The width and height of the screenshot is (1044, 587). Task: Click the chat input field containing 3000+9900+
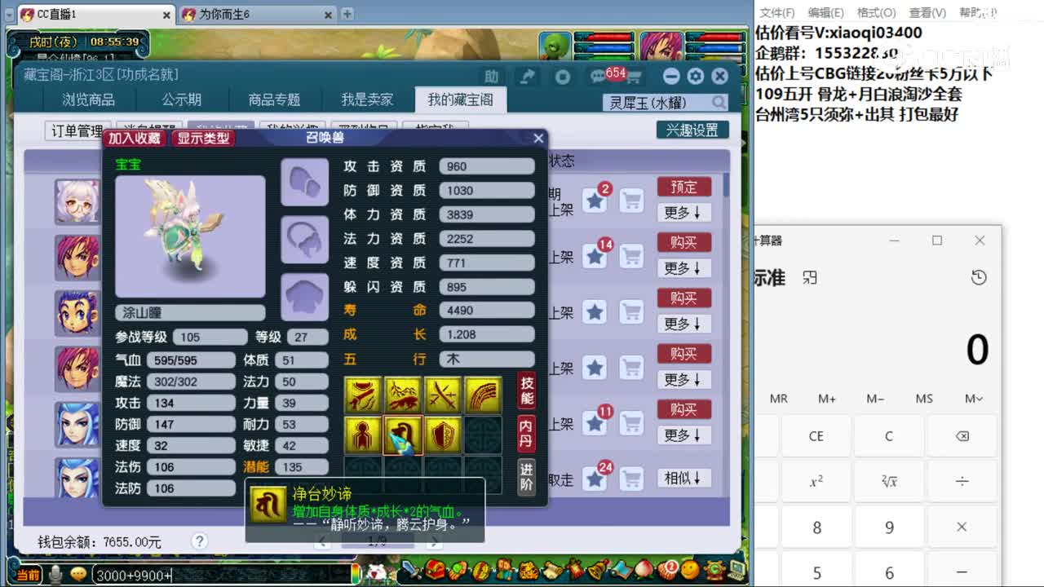pos(222,576)
